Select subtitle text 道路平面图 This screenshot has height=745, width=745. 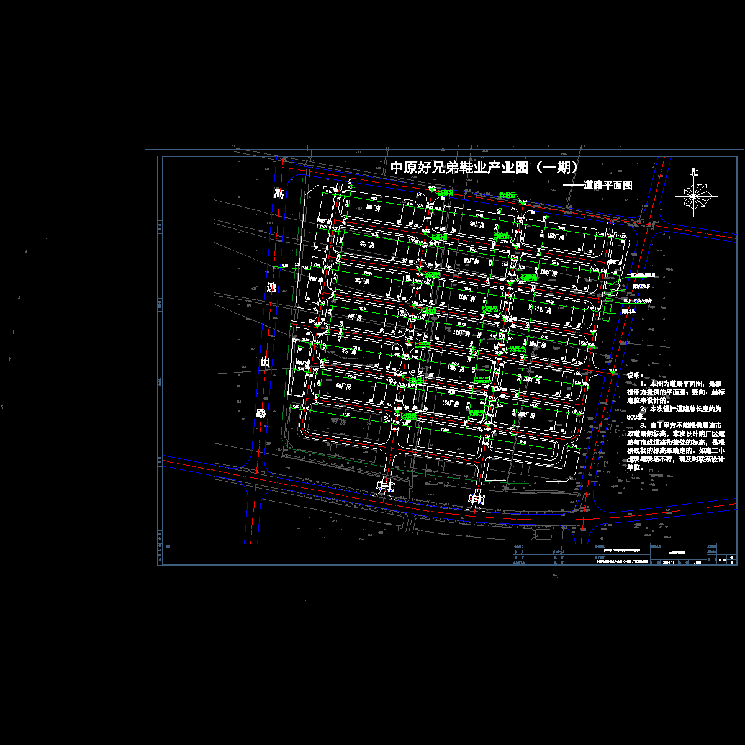[x=608, y=185]
